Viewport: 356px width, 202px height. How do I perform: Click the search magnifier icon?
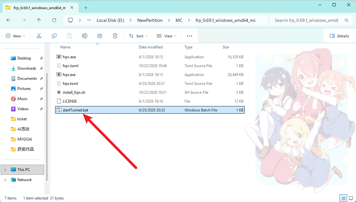[346, 20]
